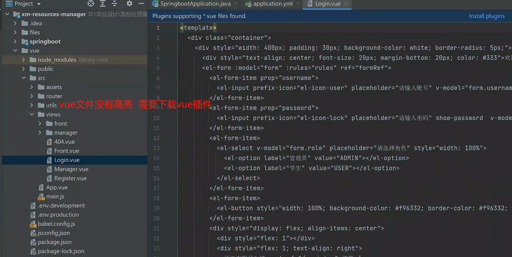Click the application.yml tab file icon
The width and height of the screenshot is (512, 257).
[x=248, y=4]
